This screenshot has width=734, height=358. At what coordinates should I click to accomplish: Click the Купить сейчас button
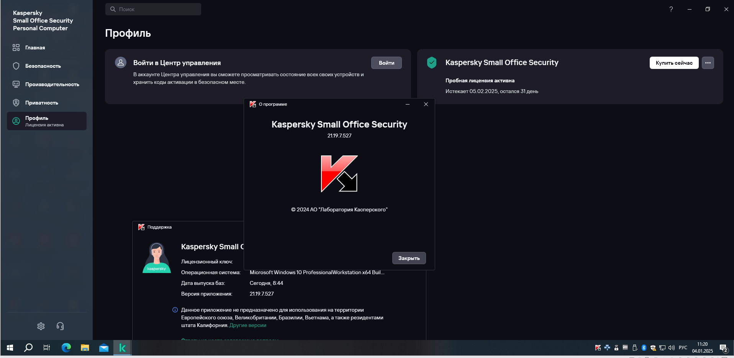pyautogui.click(x=674, y=63)
